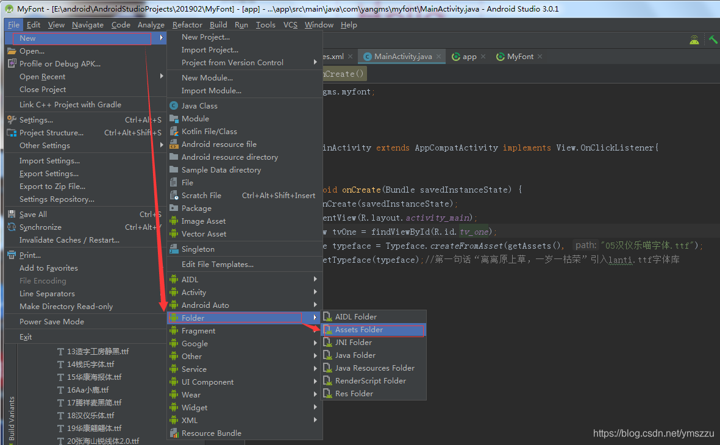The width and height of the screenshot is (720, 445).
Task: Select Java Resources Folder entry
Action: point(374,368)
